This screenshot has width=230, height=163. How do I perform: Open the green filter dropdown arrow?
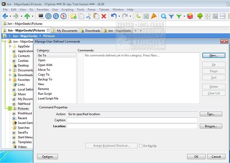coord(184,16)
